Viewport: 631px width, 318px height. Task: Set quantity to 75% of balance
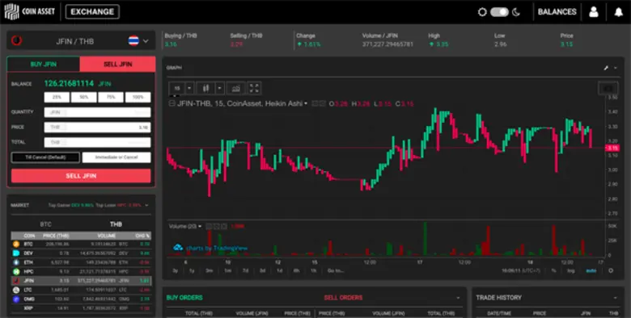(x=111, y=97)
